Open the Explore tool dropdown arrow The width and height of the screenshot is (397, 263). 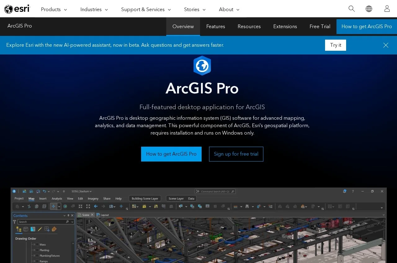coord(59,206)
